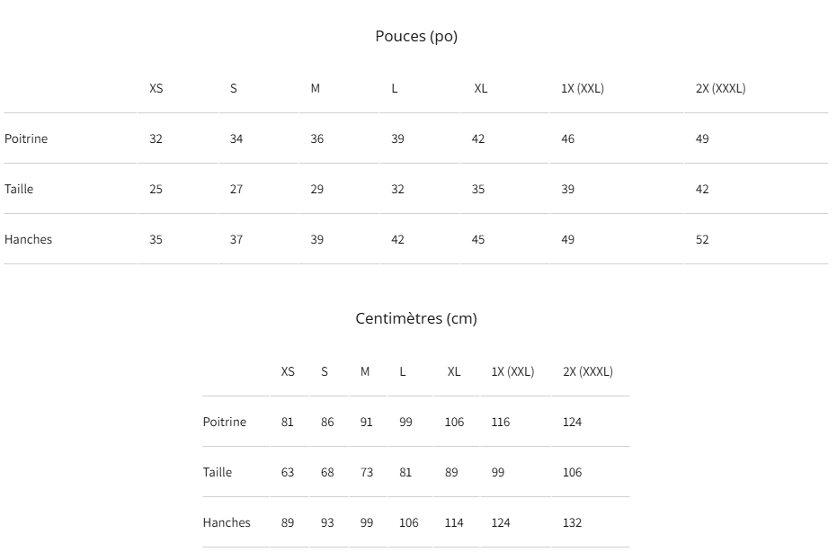Click the Centimètres (cm) table heading
The height and width of the screenshot is (552, 837).
416,319
